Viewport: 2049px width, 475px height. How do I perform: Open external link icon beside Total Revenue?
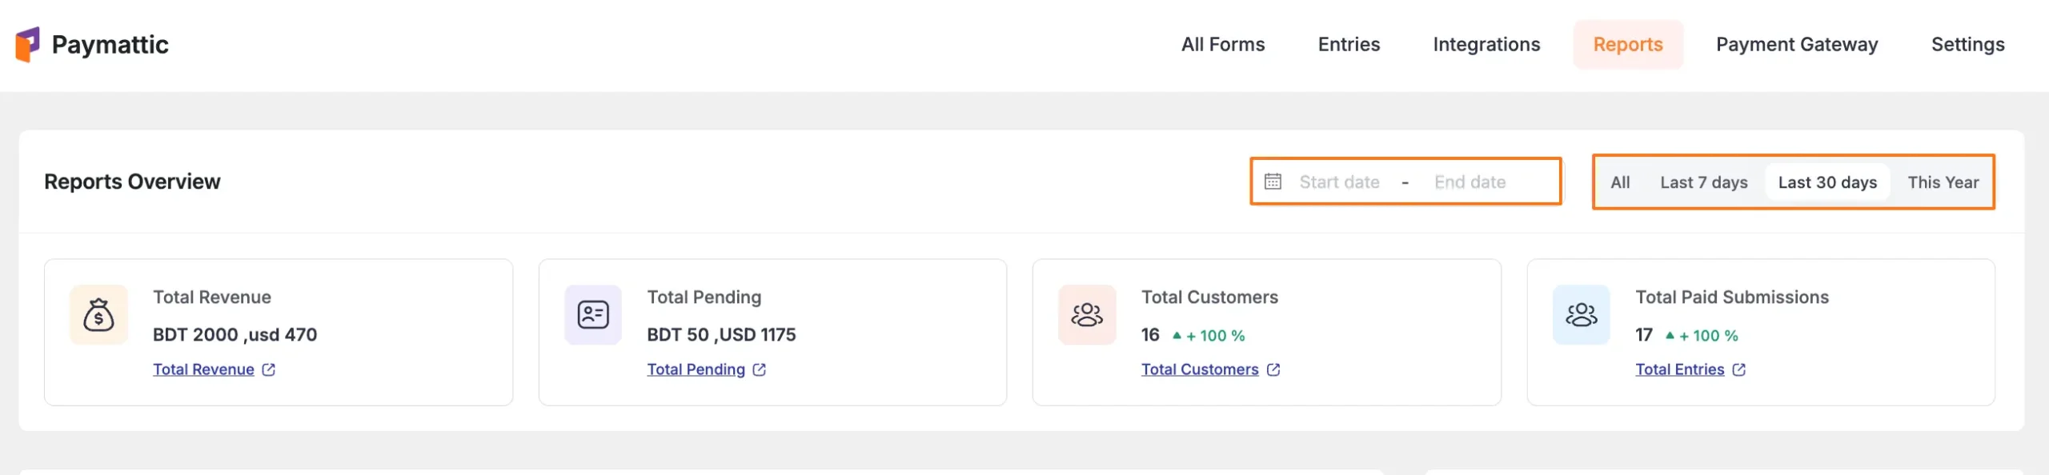(x=269, y=369)
